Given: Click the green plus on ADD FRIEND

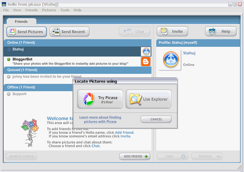Looking at the screenshot, I should [x=146, y=157].
